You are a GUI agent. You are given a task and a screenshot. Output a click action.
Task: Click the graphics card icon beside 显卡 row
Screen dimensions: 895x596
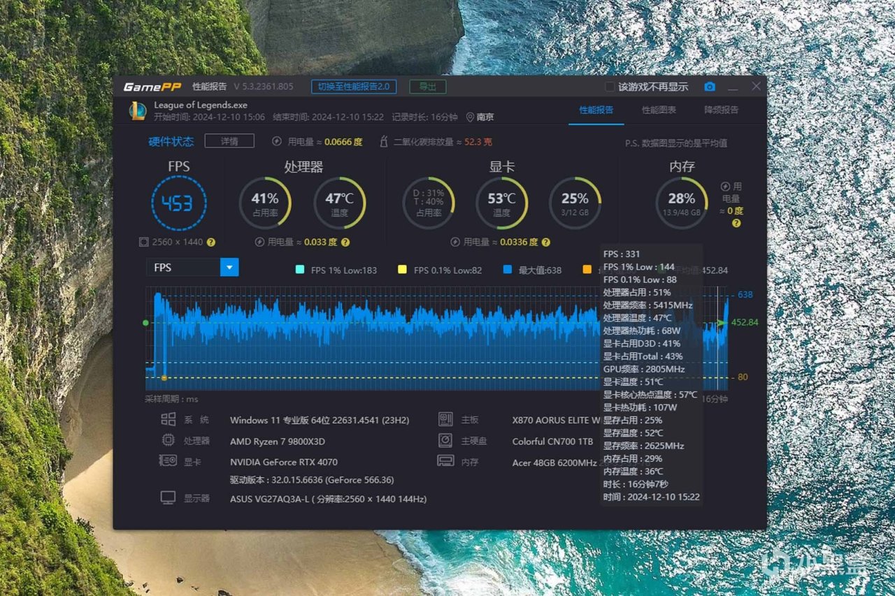coord(169,461)
